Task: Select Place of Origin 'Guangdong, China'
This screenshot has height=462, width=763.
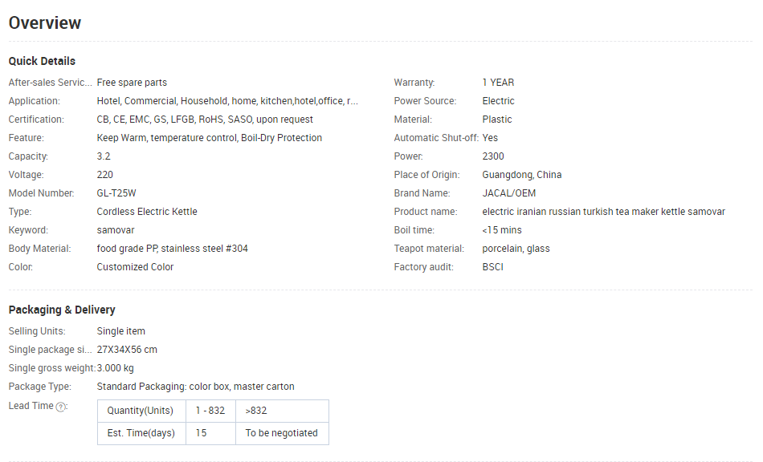Action: point(521,175)
